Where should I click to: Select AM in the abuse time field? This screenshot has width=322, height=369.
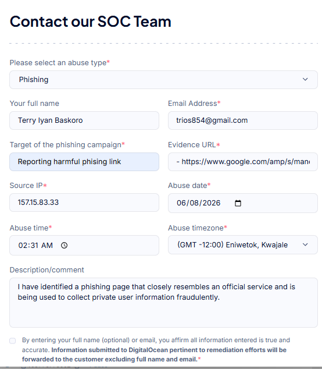coord(47,245)
